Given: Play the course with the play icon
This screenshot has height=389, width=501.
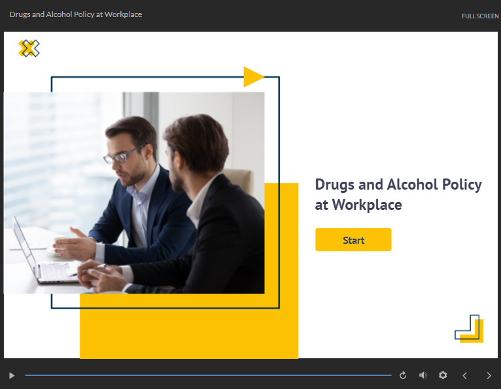Looking at the screenshot, I should click(x=12, y=375).
